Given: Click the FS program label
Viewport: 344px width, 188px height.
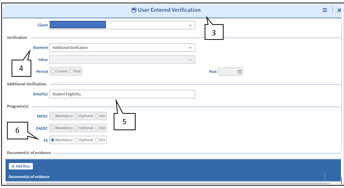Looking at the screenshot, I should click(46, 140).
